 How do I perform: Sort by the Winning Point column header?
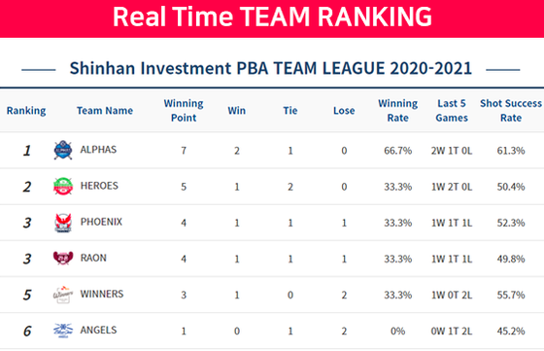(x=184, y=111)
